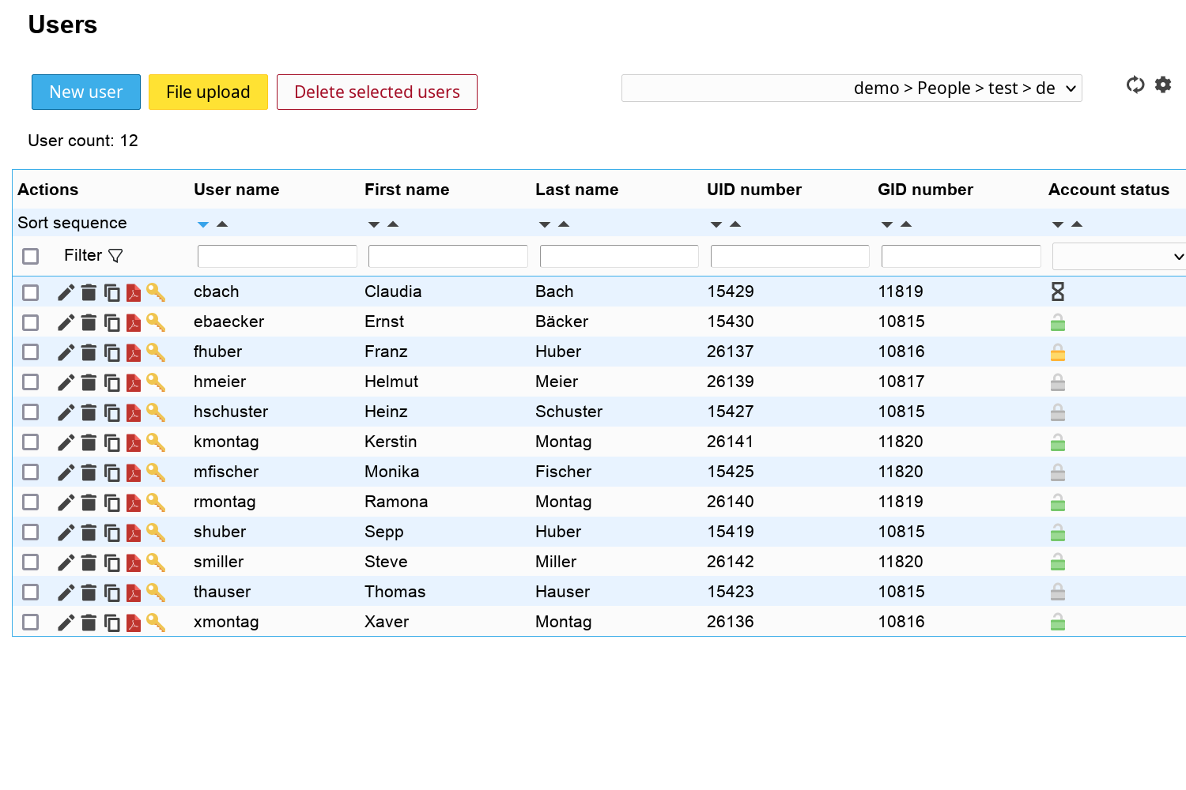Click Delete selected users button
This screenshot has width=1186, height=790.
click(x=377, y=92)
